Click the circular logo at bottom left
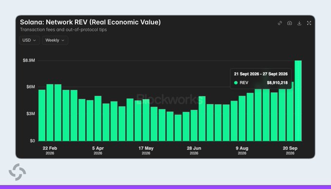 click(x=18, y=172)
